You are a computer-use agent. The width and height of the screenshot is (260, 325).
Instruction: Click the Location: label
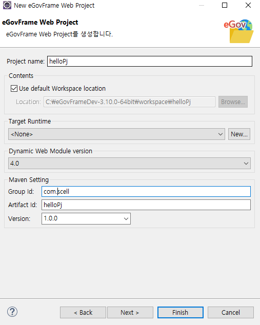[x=28, y=102]
